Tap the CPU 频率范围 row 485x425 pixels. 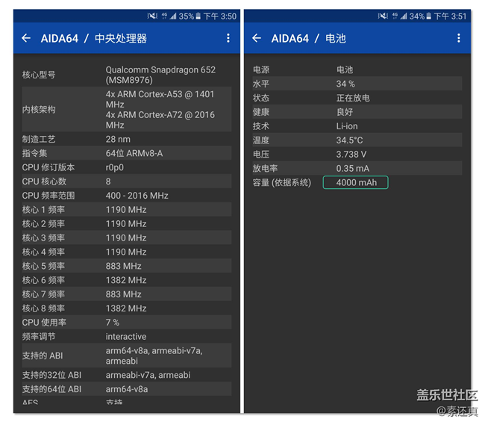coord(127,196)
